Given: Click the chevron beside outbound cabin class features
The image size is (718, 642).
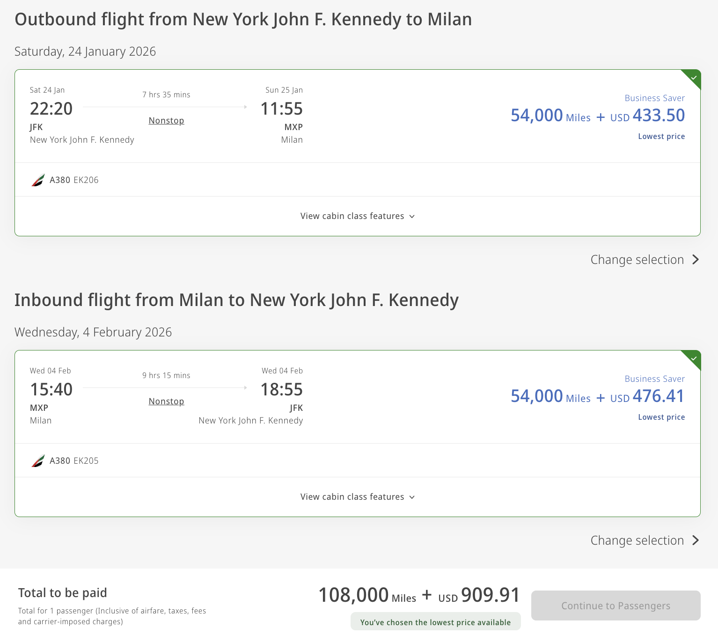Looking at the screenshot, I should (412, 217).
